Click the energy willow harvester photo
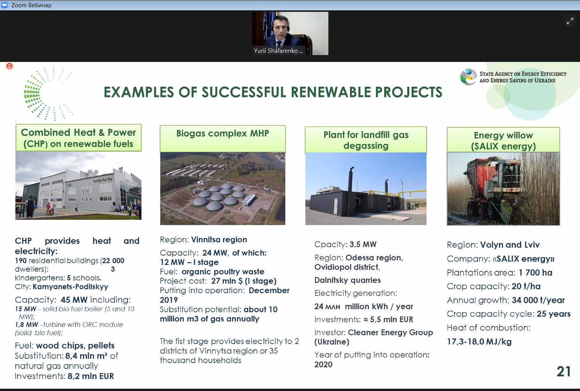This screenshot has height=391, width=580. [x=503, y=189]
